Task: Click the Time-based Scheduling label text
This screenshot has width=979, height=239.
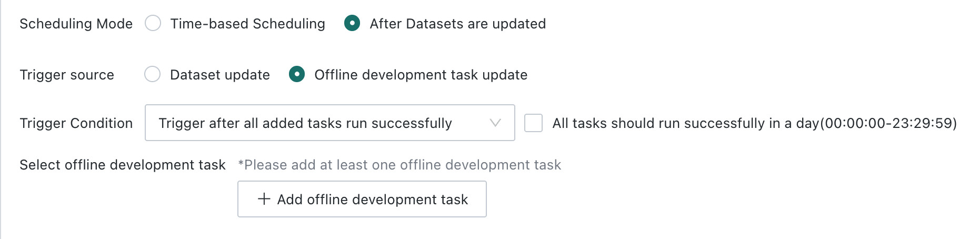Action: (x=247, y=24)
